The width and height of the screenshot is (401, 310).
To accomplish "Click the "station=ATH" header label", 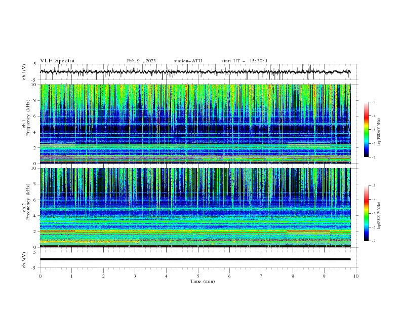I will pyautogui.click(x=188, y=61).
